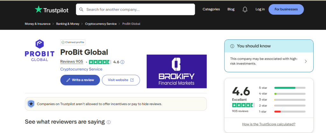Click the Write a review button
The image size is (326, 133).
80,80
